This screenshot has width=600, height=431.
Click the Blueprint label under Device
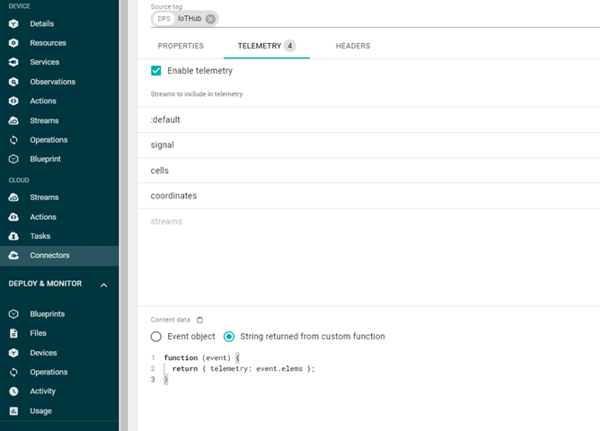click(x=46, y=159)
